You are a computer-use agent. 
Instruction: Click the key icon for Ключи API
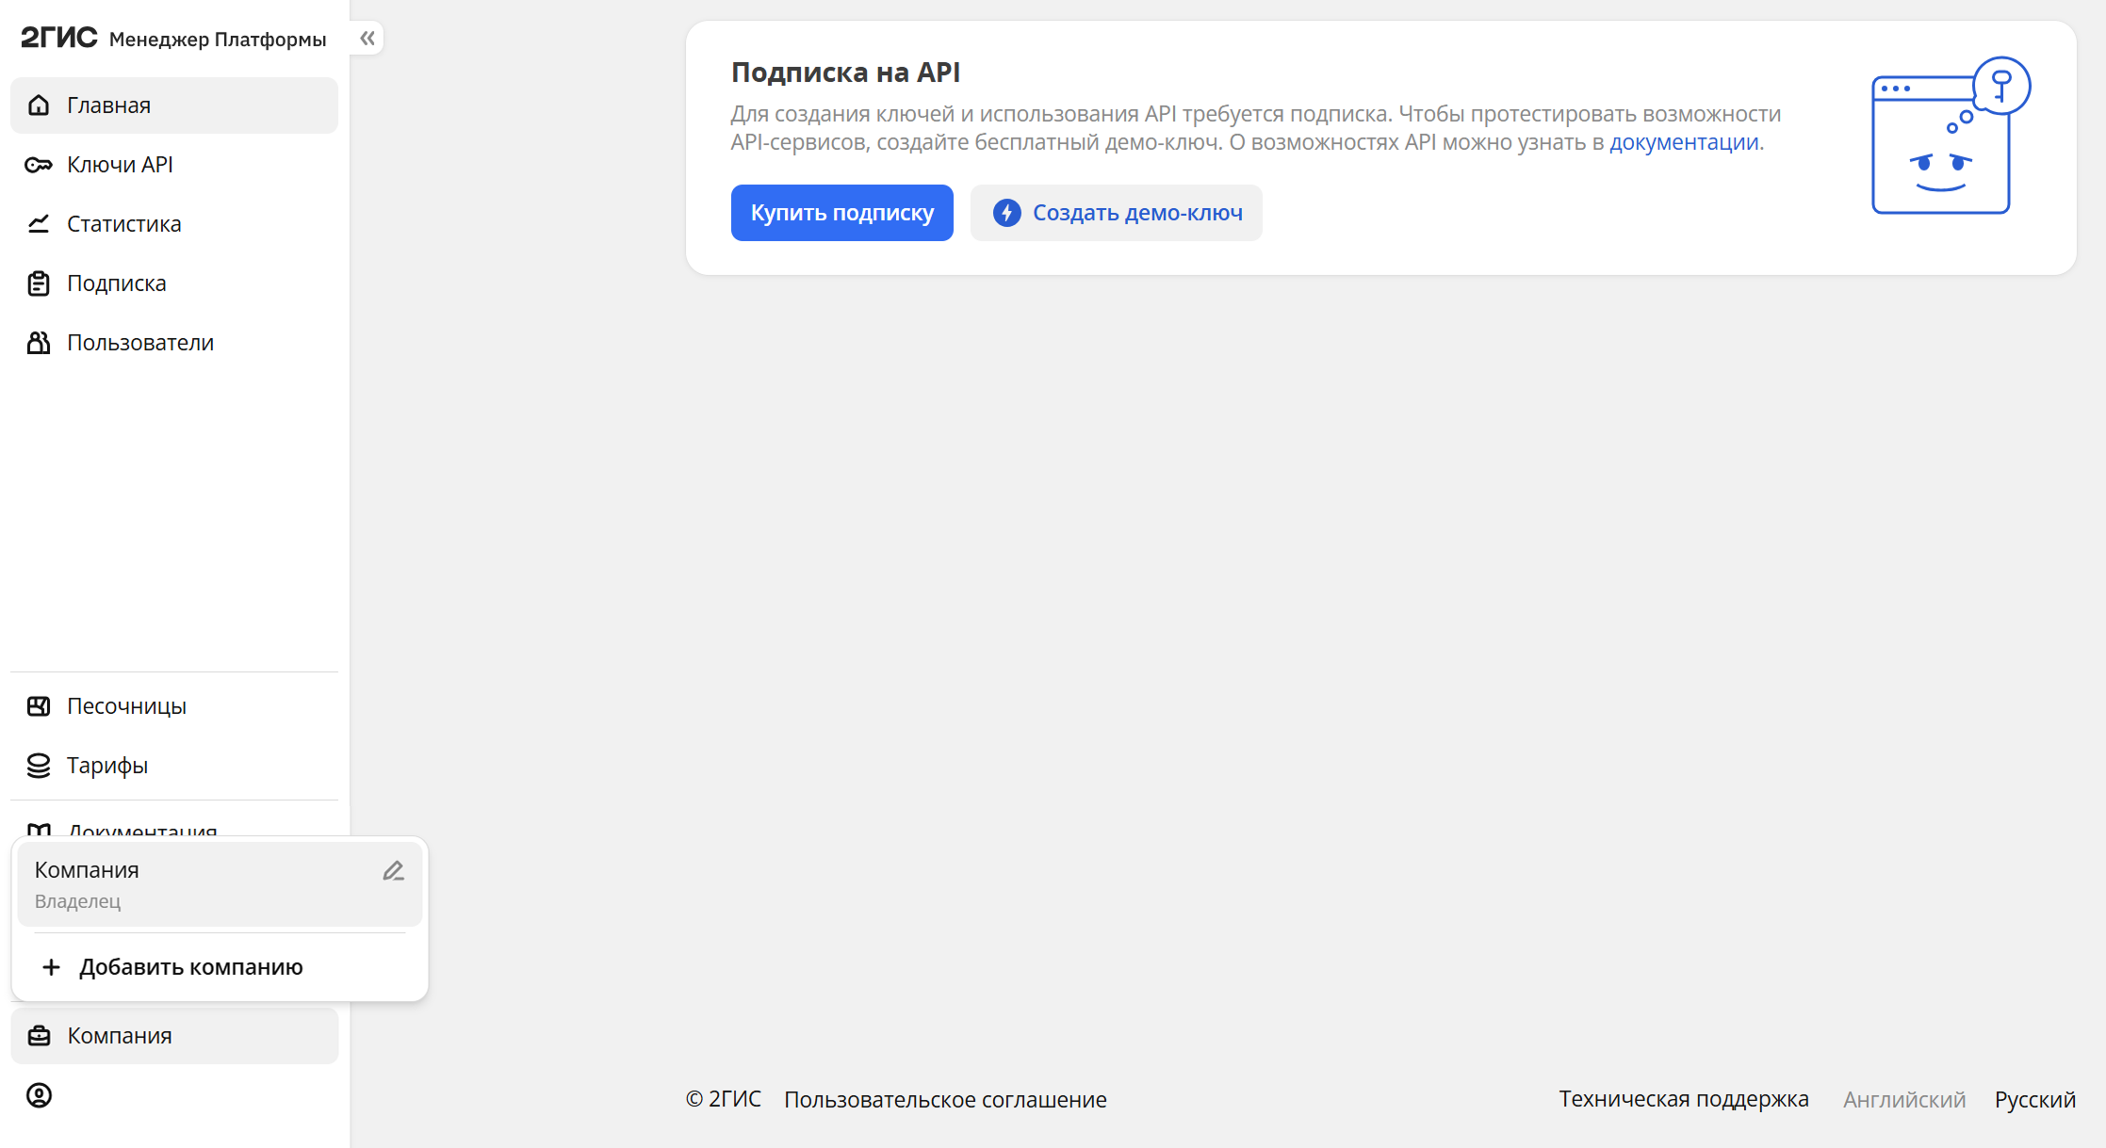tap(39, 165)
